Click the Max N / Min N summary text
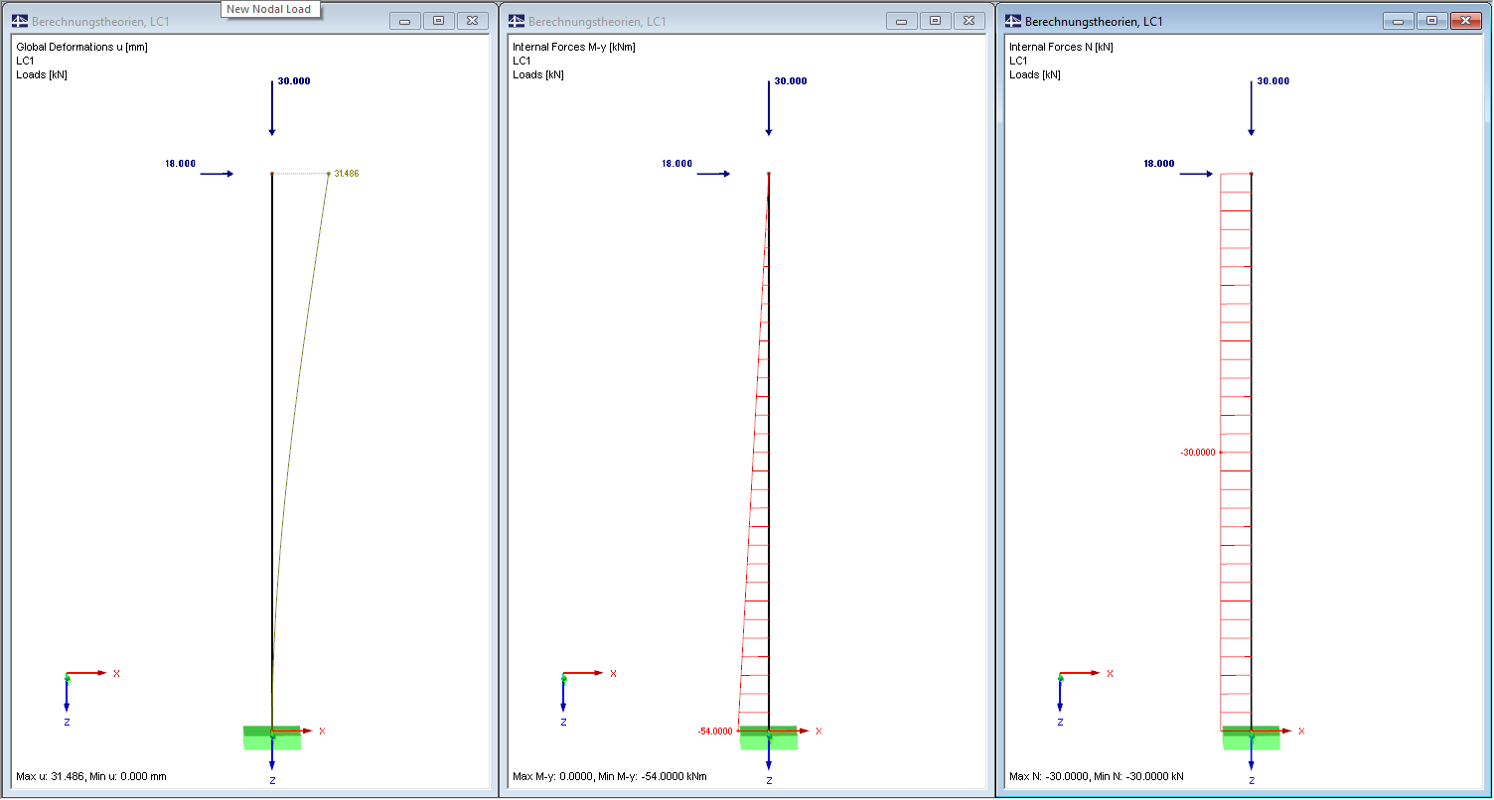Viewport: 1494px width, 800px height. point(1097,776)
